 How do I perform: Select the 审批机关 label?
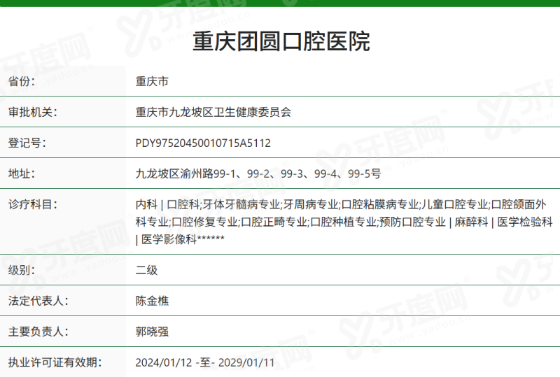pyautogui.click(x=32, y=112)
